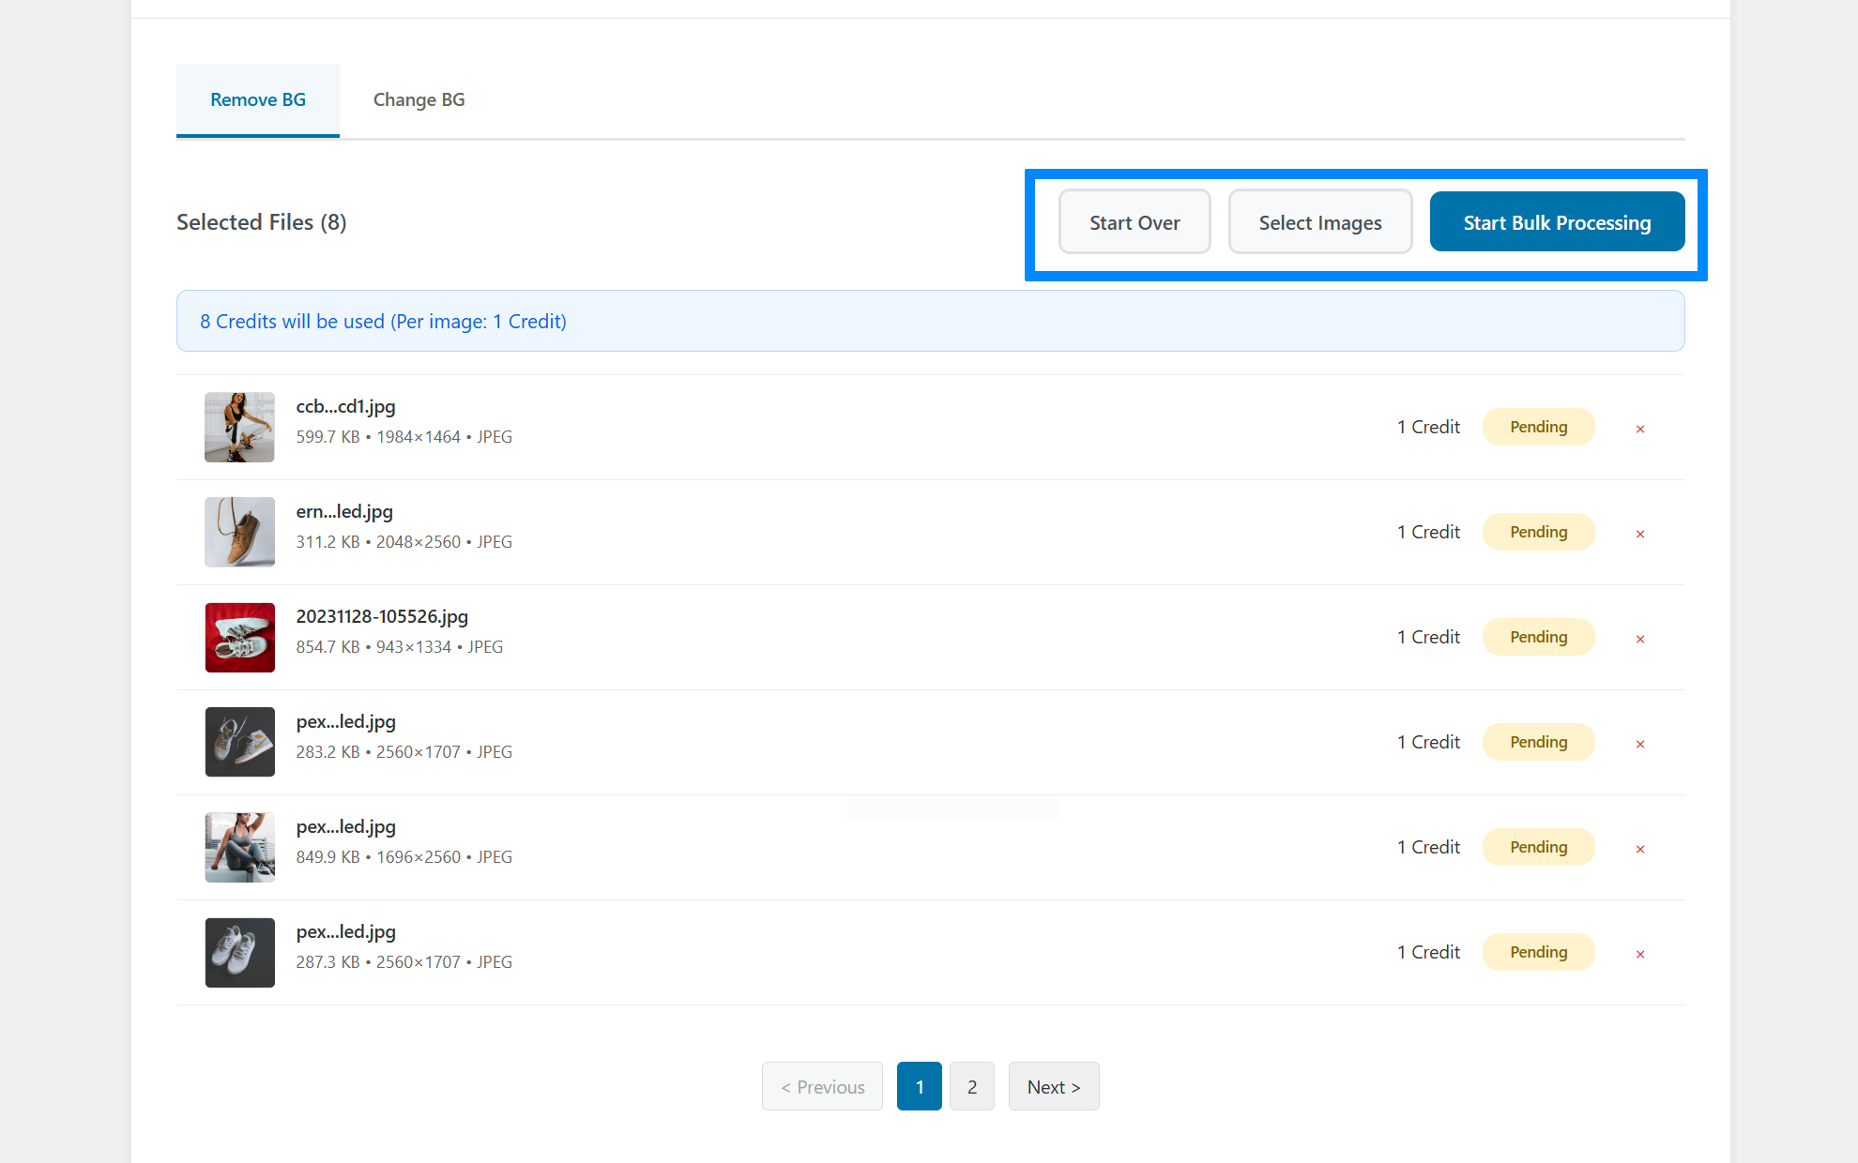
Task: Open Select Images to add files
Action: click(x=1319, y=222)
